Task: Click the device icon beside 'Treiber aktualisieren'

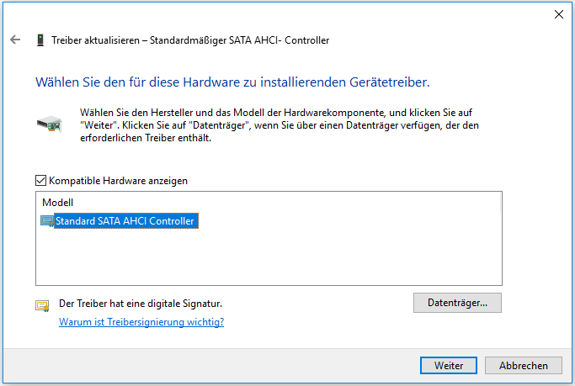Action: pos(40,40)
